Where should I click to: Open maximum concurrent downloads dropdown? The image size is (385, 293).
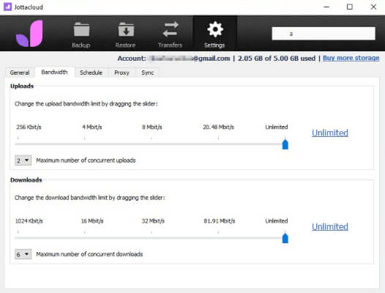[23, 254]
